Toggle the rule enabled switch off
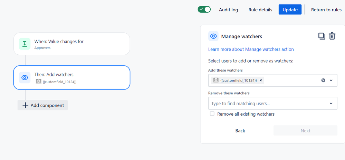Screen dimensions: 345x160 point(204,9)
